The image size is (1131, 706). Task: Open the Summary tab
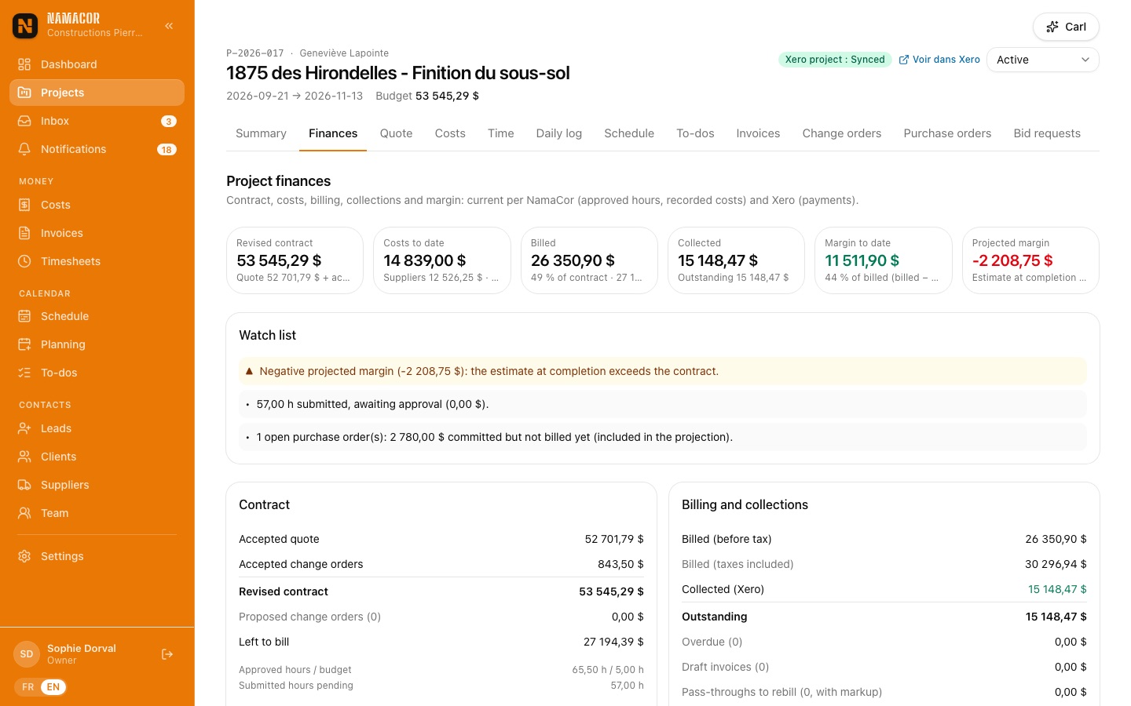261,133
